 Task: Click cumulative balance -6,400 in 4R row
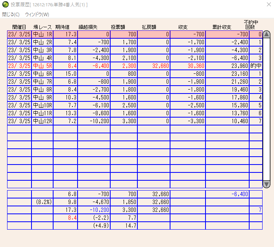tap(227, 58)
